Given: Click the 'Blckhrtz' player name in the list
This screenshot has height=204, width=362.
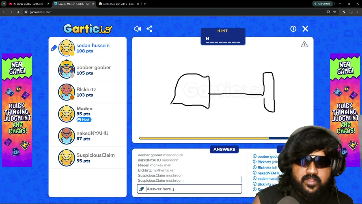Looking at the screenshot, I should (x=86, y=89).
